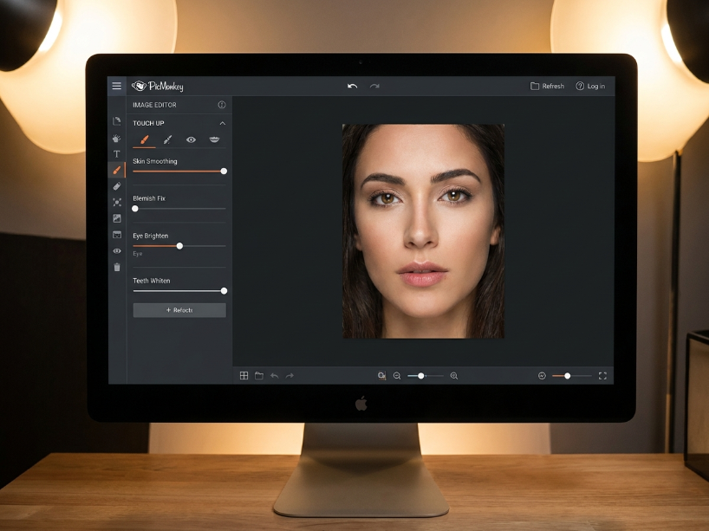The width and height of the screenshot is (709, 531).
Task: Click the trash icon in sidebar
Action: click(117, 267)
